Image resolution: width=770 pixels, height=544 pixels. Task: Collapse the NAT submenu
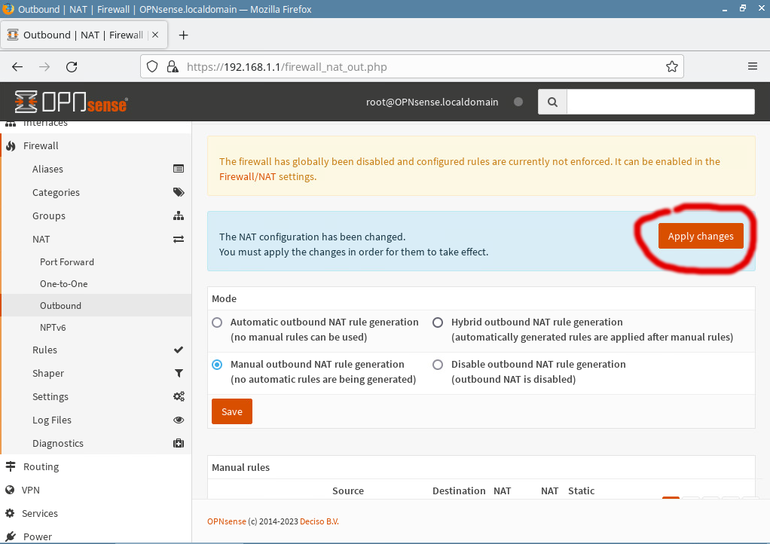click(x=41, y=240)
